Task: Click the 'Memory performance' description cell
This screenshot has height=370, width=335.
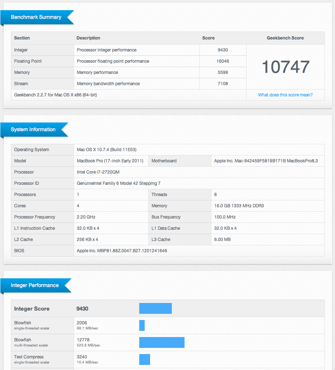Action: [x=137, y=72]
